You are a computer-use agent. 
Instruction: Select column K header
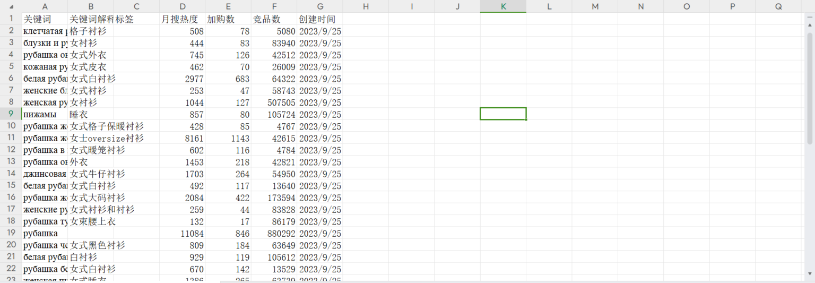click(x=503, y=6)
